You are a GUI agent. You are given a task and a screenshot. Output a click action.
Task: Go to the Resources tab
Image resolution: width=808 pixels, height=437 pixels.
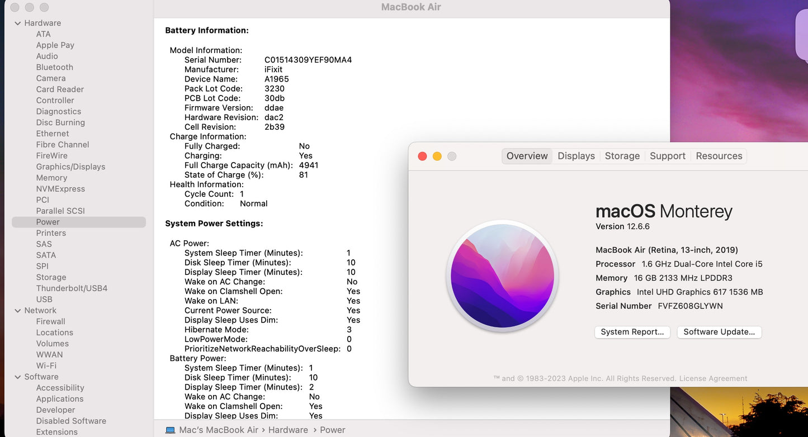tap(719, 156)
